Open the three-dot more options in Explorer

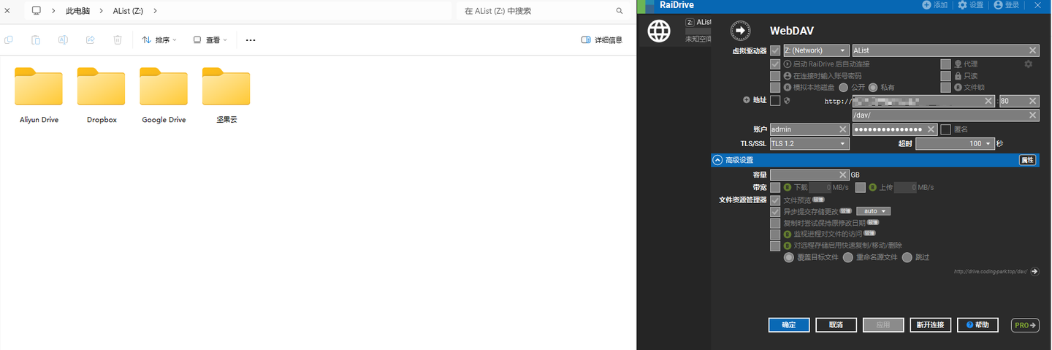(x=251, y=40)
